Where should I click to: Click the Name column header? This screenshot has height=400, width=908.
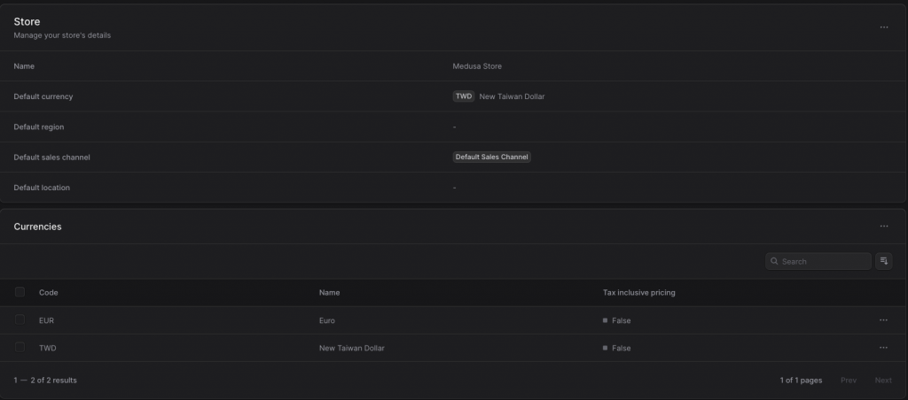(330, 293)
